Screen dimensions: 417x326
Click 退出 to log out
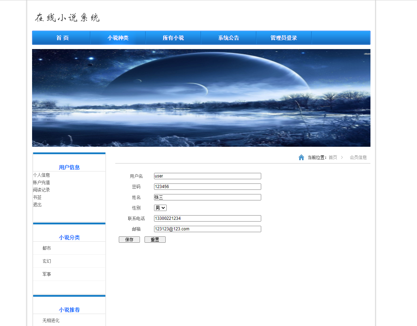tap(37, 205)
